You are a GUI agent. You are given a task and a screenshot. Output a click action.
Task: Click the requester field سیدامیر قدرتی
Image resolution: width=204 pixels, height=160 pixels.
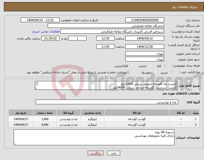[x=112, y=31]
